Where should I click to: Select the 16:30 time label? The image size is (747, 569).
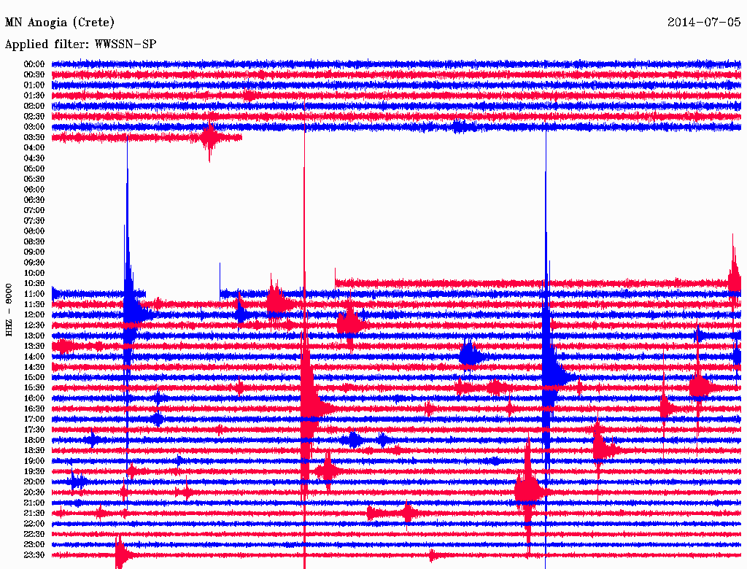pos(34,409)
